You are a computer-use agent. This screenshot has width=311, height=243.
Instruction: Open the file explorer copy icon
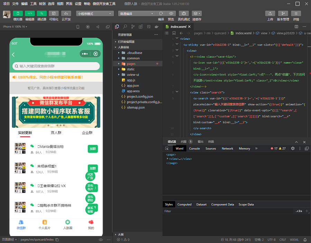coord(117,27)
